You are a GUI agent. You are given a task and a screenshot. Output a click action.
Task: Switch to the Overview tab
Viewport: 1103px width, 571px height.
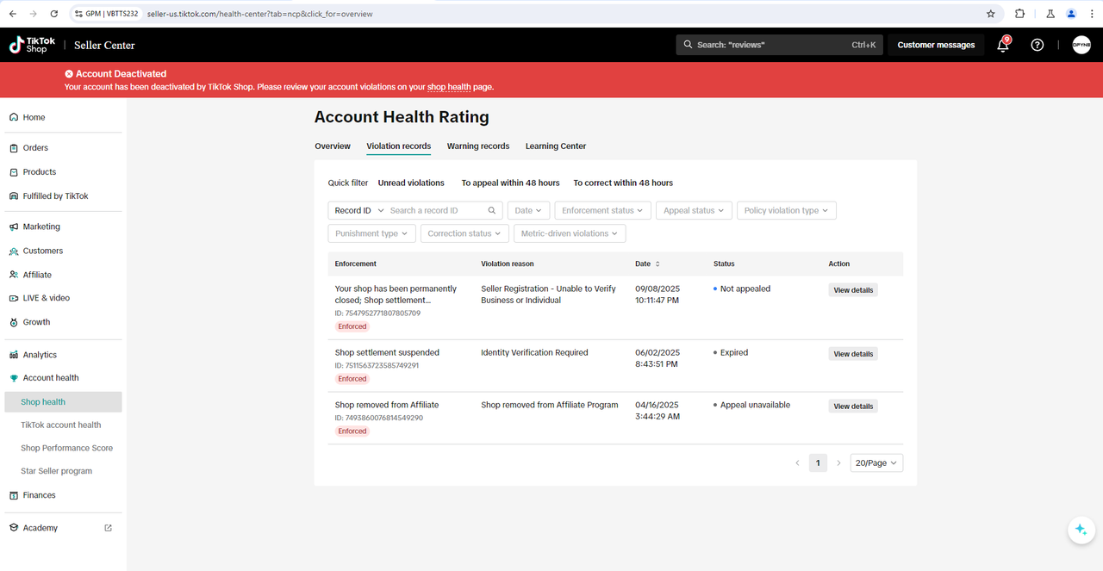(x=333, y=146)
